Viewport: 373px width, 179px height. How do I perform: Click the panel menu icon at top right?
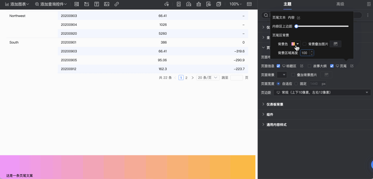(x=369, y=4)
